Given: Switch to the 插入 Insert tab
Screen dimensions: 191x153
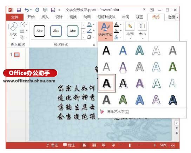Looking at the screenshot, I should click(x=45, y=17).
